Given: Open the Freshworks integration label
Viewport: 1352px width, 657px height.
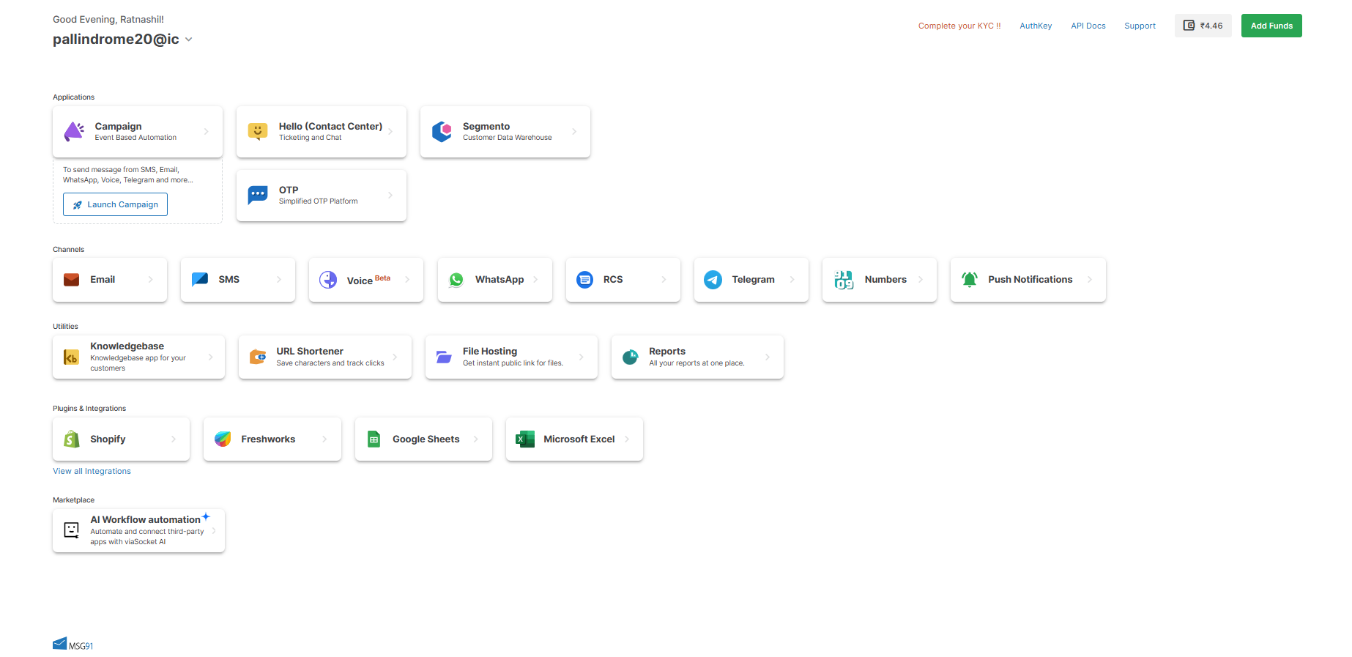Looking at the screenshot, I should [x=268, y=439].
